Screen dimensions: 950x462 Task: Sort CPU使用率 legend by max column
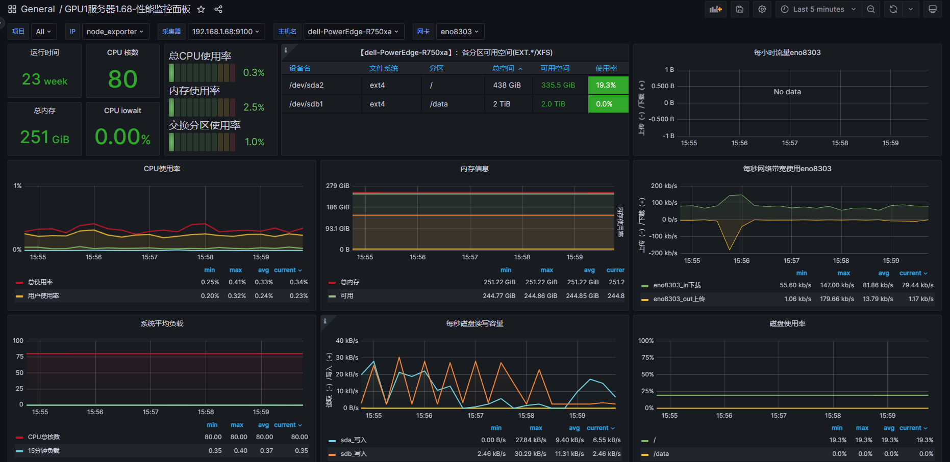coord(236,270)
